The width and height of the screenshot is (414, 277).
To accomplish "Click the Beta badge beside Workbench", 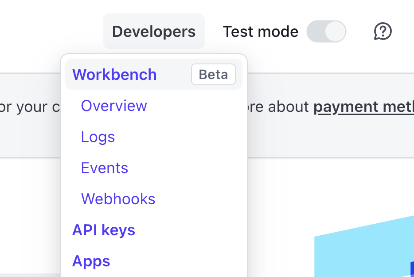I will 213,75.
